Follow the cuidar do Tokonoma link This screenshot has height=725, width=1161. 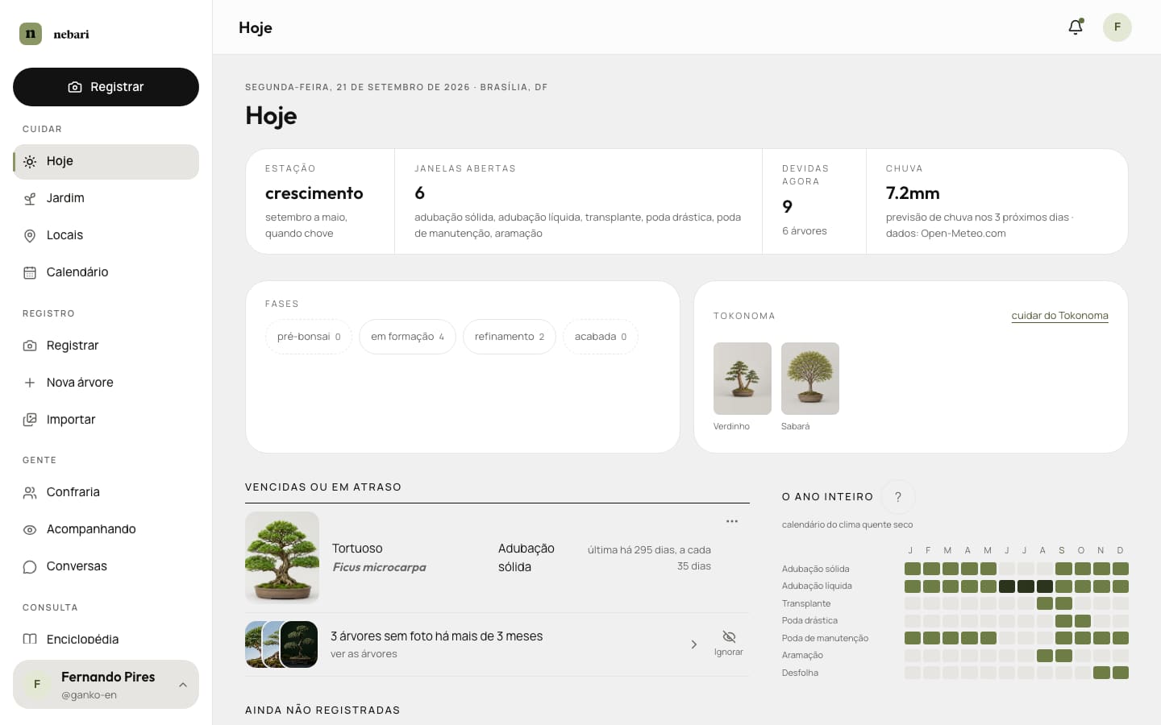point(1059,316)
